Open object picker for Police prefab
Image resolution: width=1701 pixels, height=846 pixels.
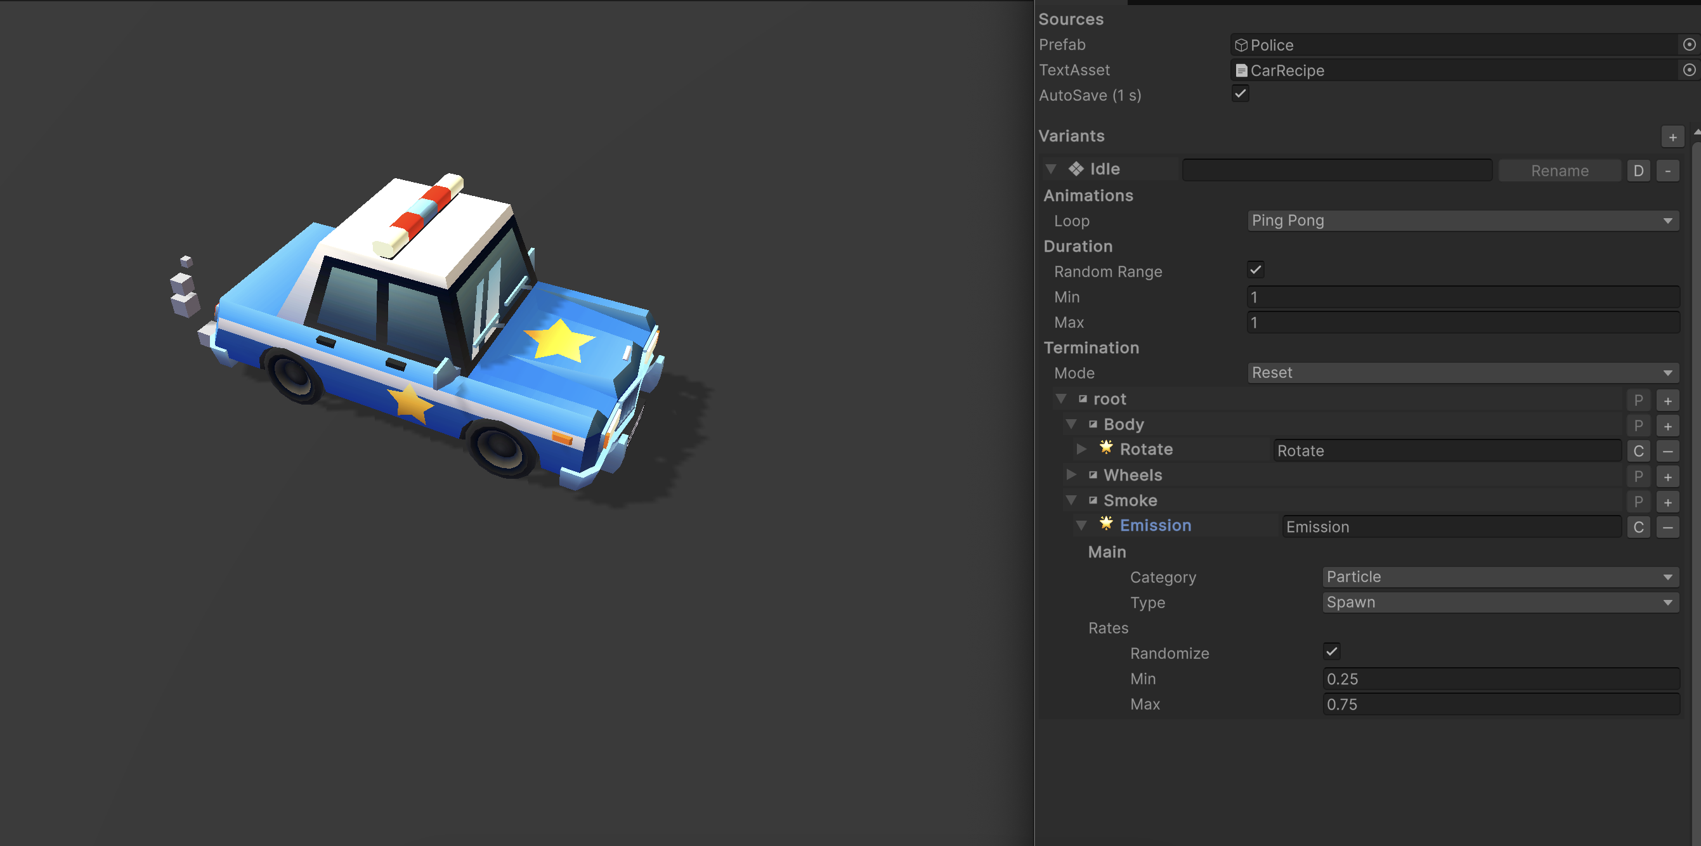click(1688, 44)
